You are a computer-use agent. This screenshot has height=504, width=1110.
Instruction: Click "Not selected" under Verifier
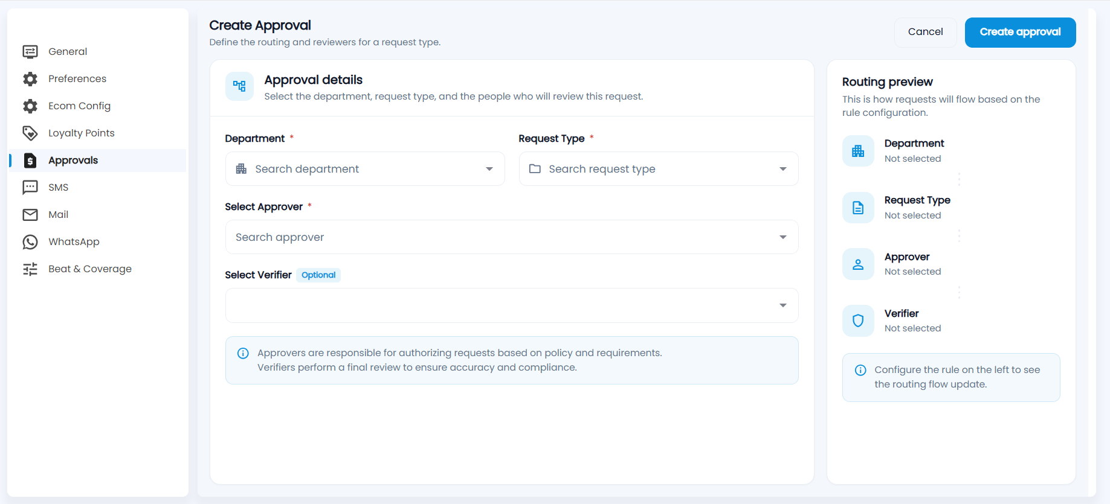[912, 328]
